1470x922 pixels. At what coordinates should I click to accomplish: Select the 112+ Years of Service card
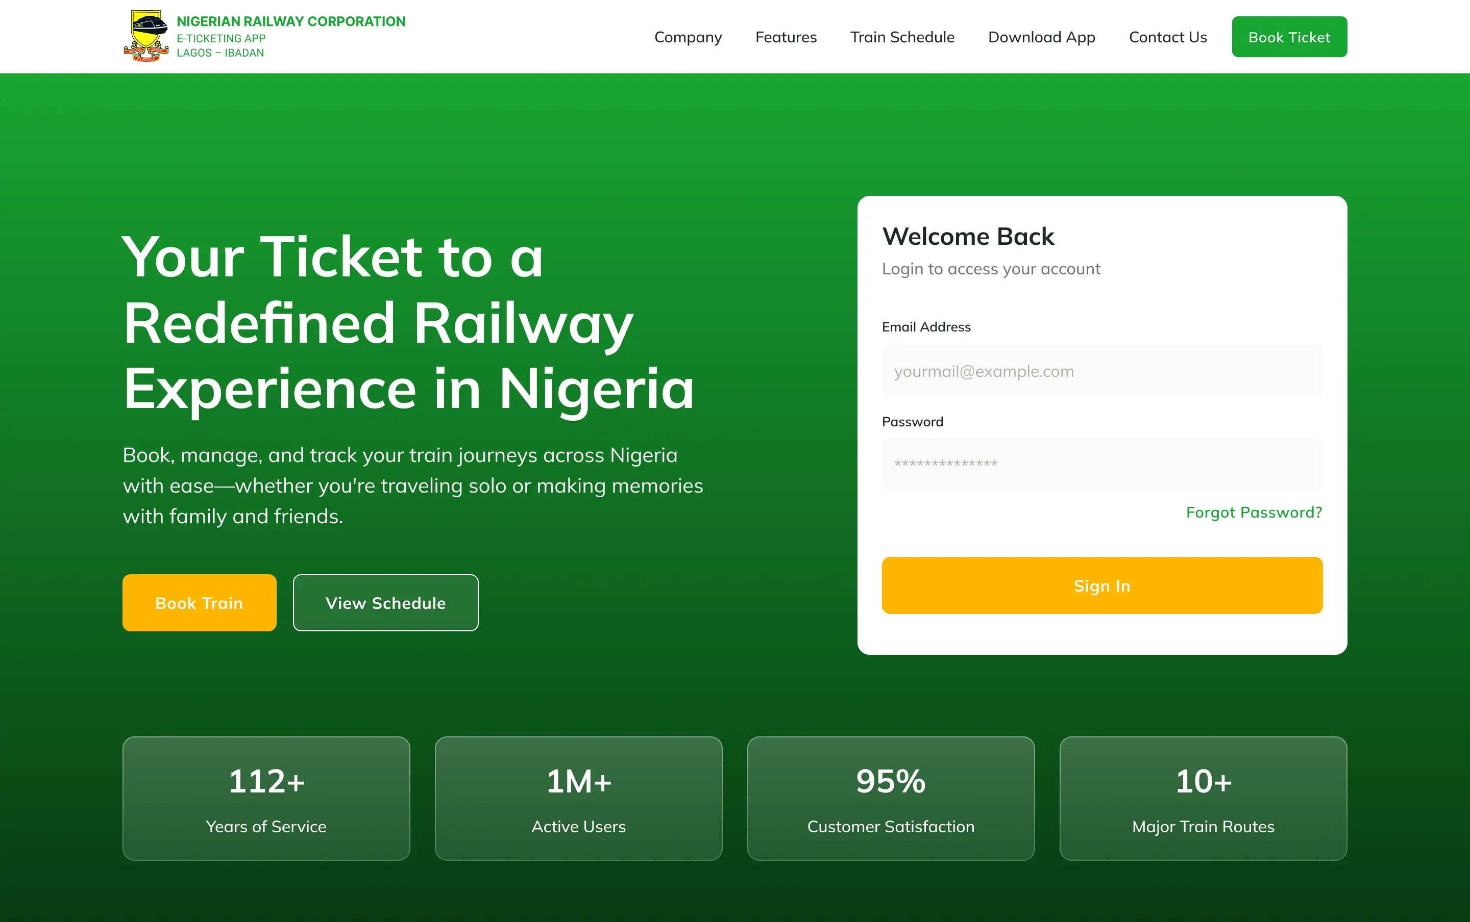(x=265, y=798)
